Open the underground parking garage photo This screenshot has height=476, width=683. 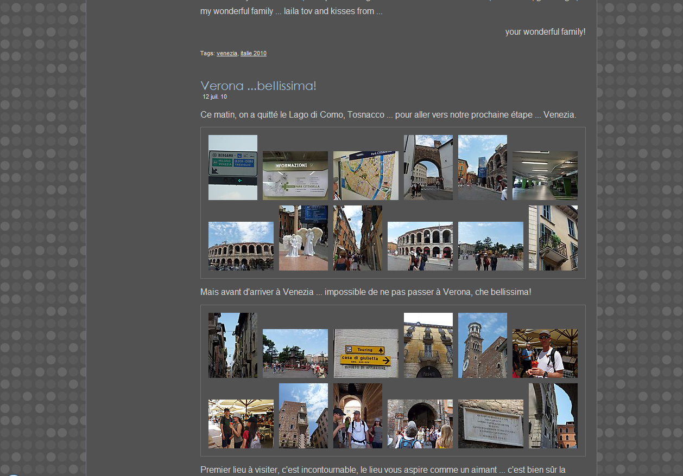[545, 176]
